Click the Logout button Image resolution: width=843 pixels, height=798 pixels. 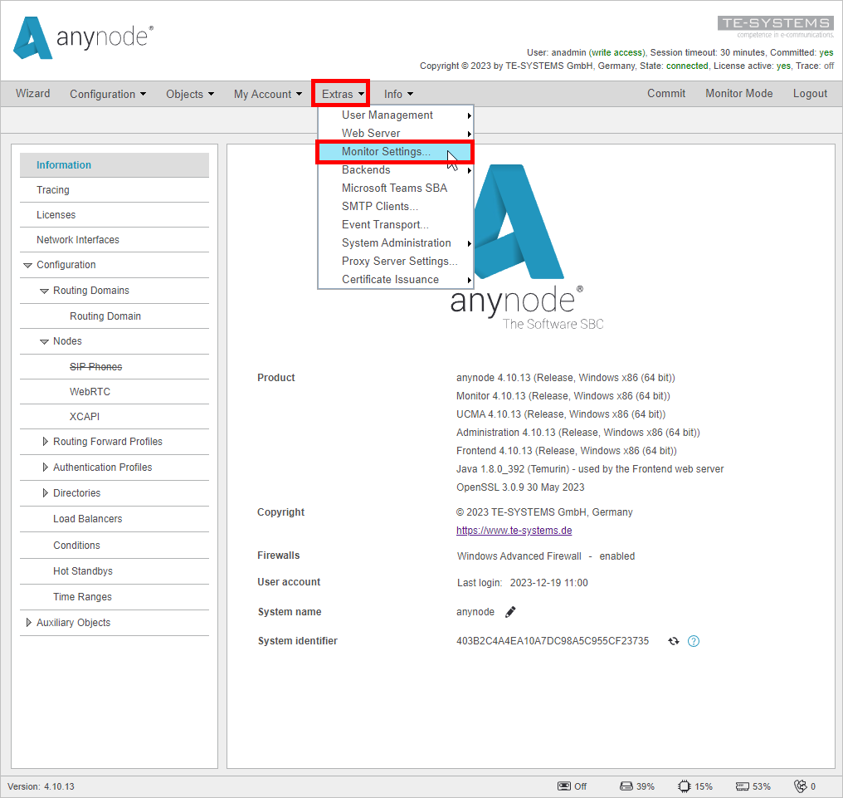809,93
